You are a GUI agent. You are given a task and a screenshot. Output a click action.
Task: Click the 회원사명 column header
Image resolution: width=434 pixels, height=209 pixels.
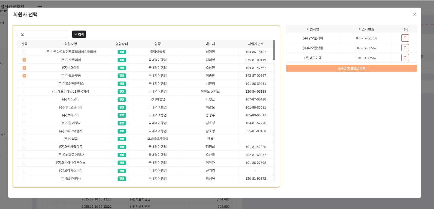pyautogui.click(x=70, y=44)
